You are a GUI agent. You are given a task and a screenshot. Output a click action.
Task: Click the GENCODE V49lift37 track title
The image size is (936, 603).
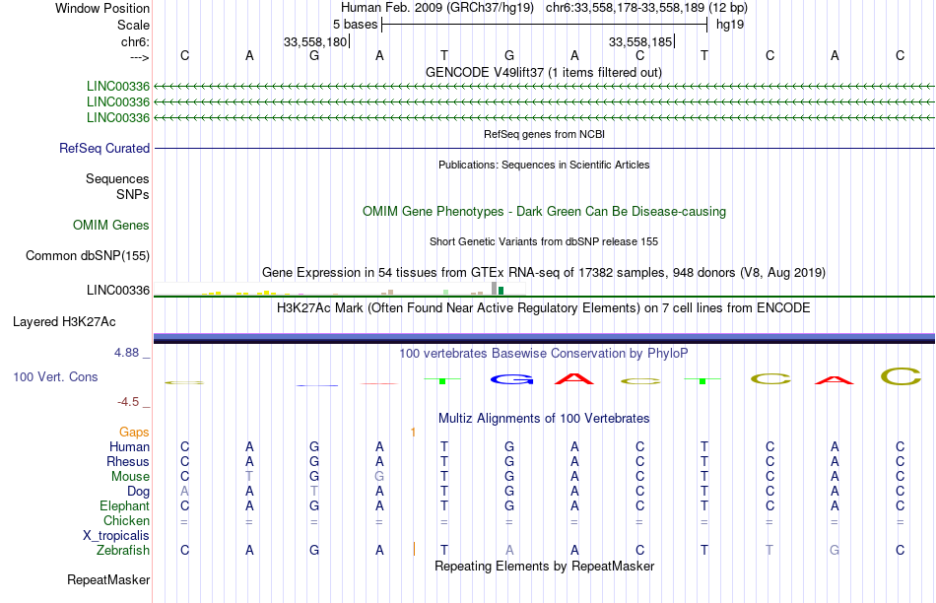tap(543, 72)
